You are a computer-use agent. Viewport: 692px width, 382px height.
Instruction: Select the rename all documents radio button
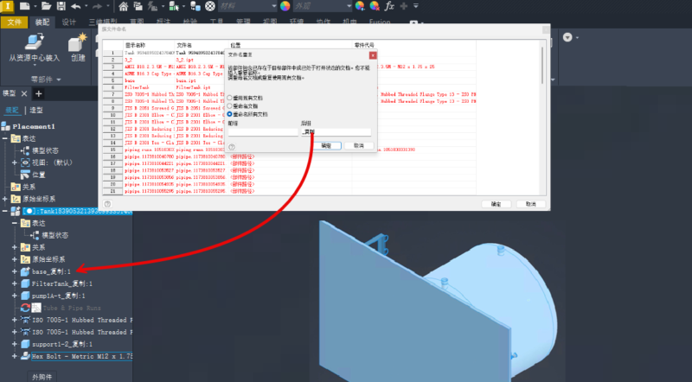[x=229, y=114]
